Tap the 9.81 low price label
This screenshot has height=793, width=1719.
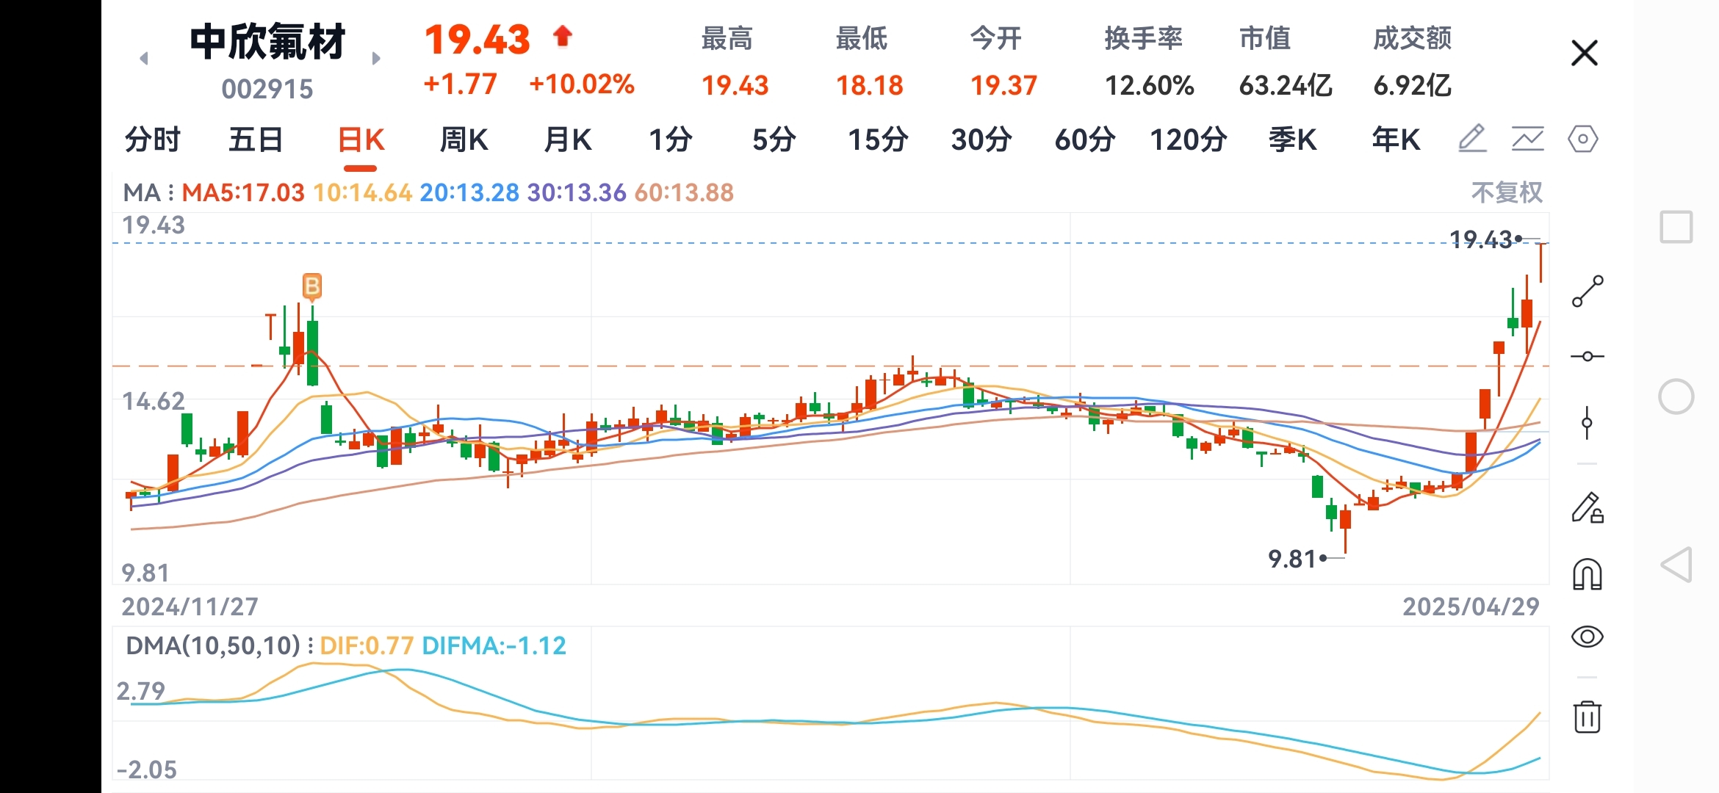pyautogui.click(x=1293, y=559)
